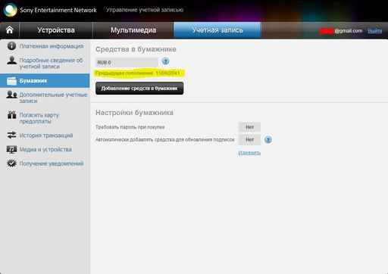Click the help icon next to auto-funding setting
The image size is (388, 274).
pyautogui.click(x=268, y=139)
